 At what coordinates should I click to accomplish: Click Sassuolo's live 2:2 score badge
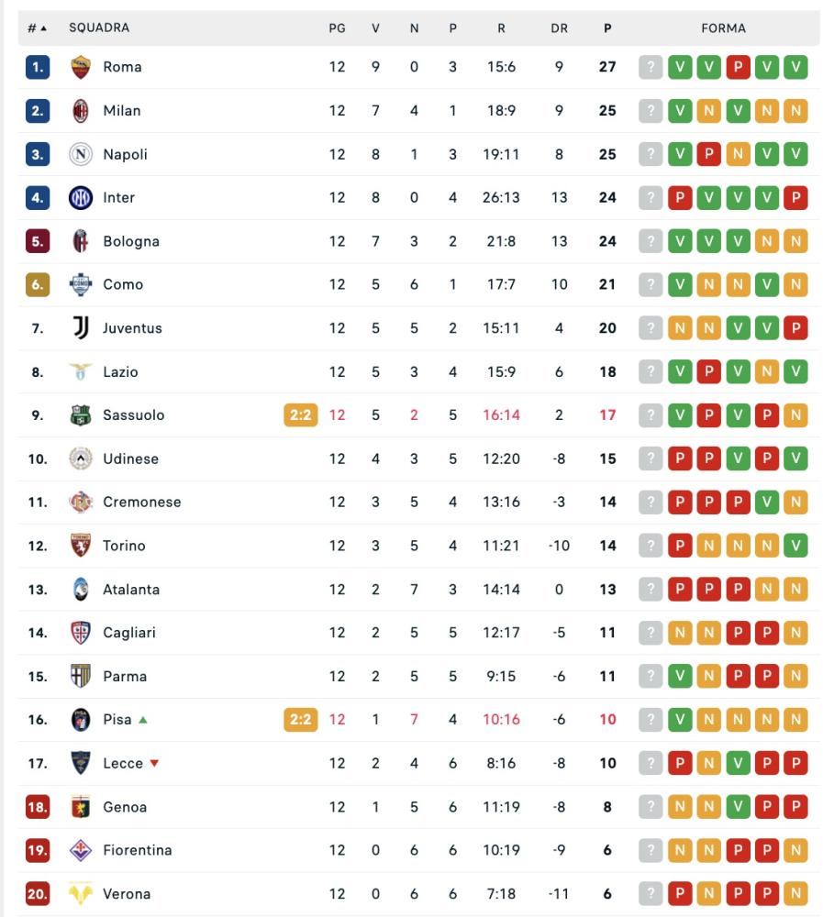(300, 415)
